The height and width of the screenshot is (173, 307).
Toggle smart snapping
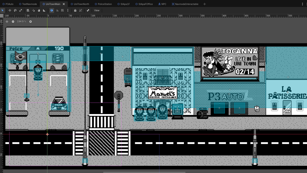click(57, 10)
